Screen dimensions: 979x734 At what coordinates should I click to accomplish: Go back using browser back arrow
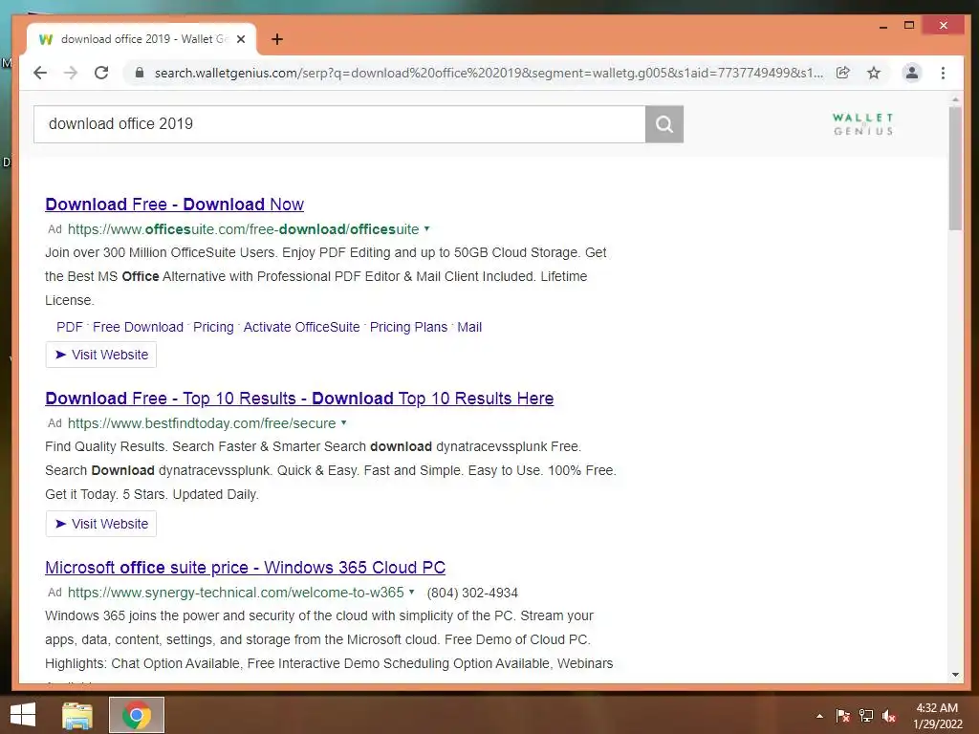pyautogui.click(x=40, y=73)
